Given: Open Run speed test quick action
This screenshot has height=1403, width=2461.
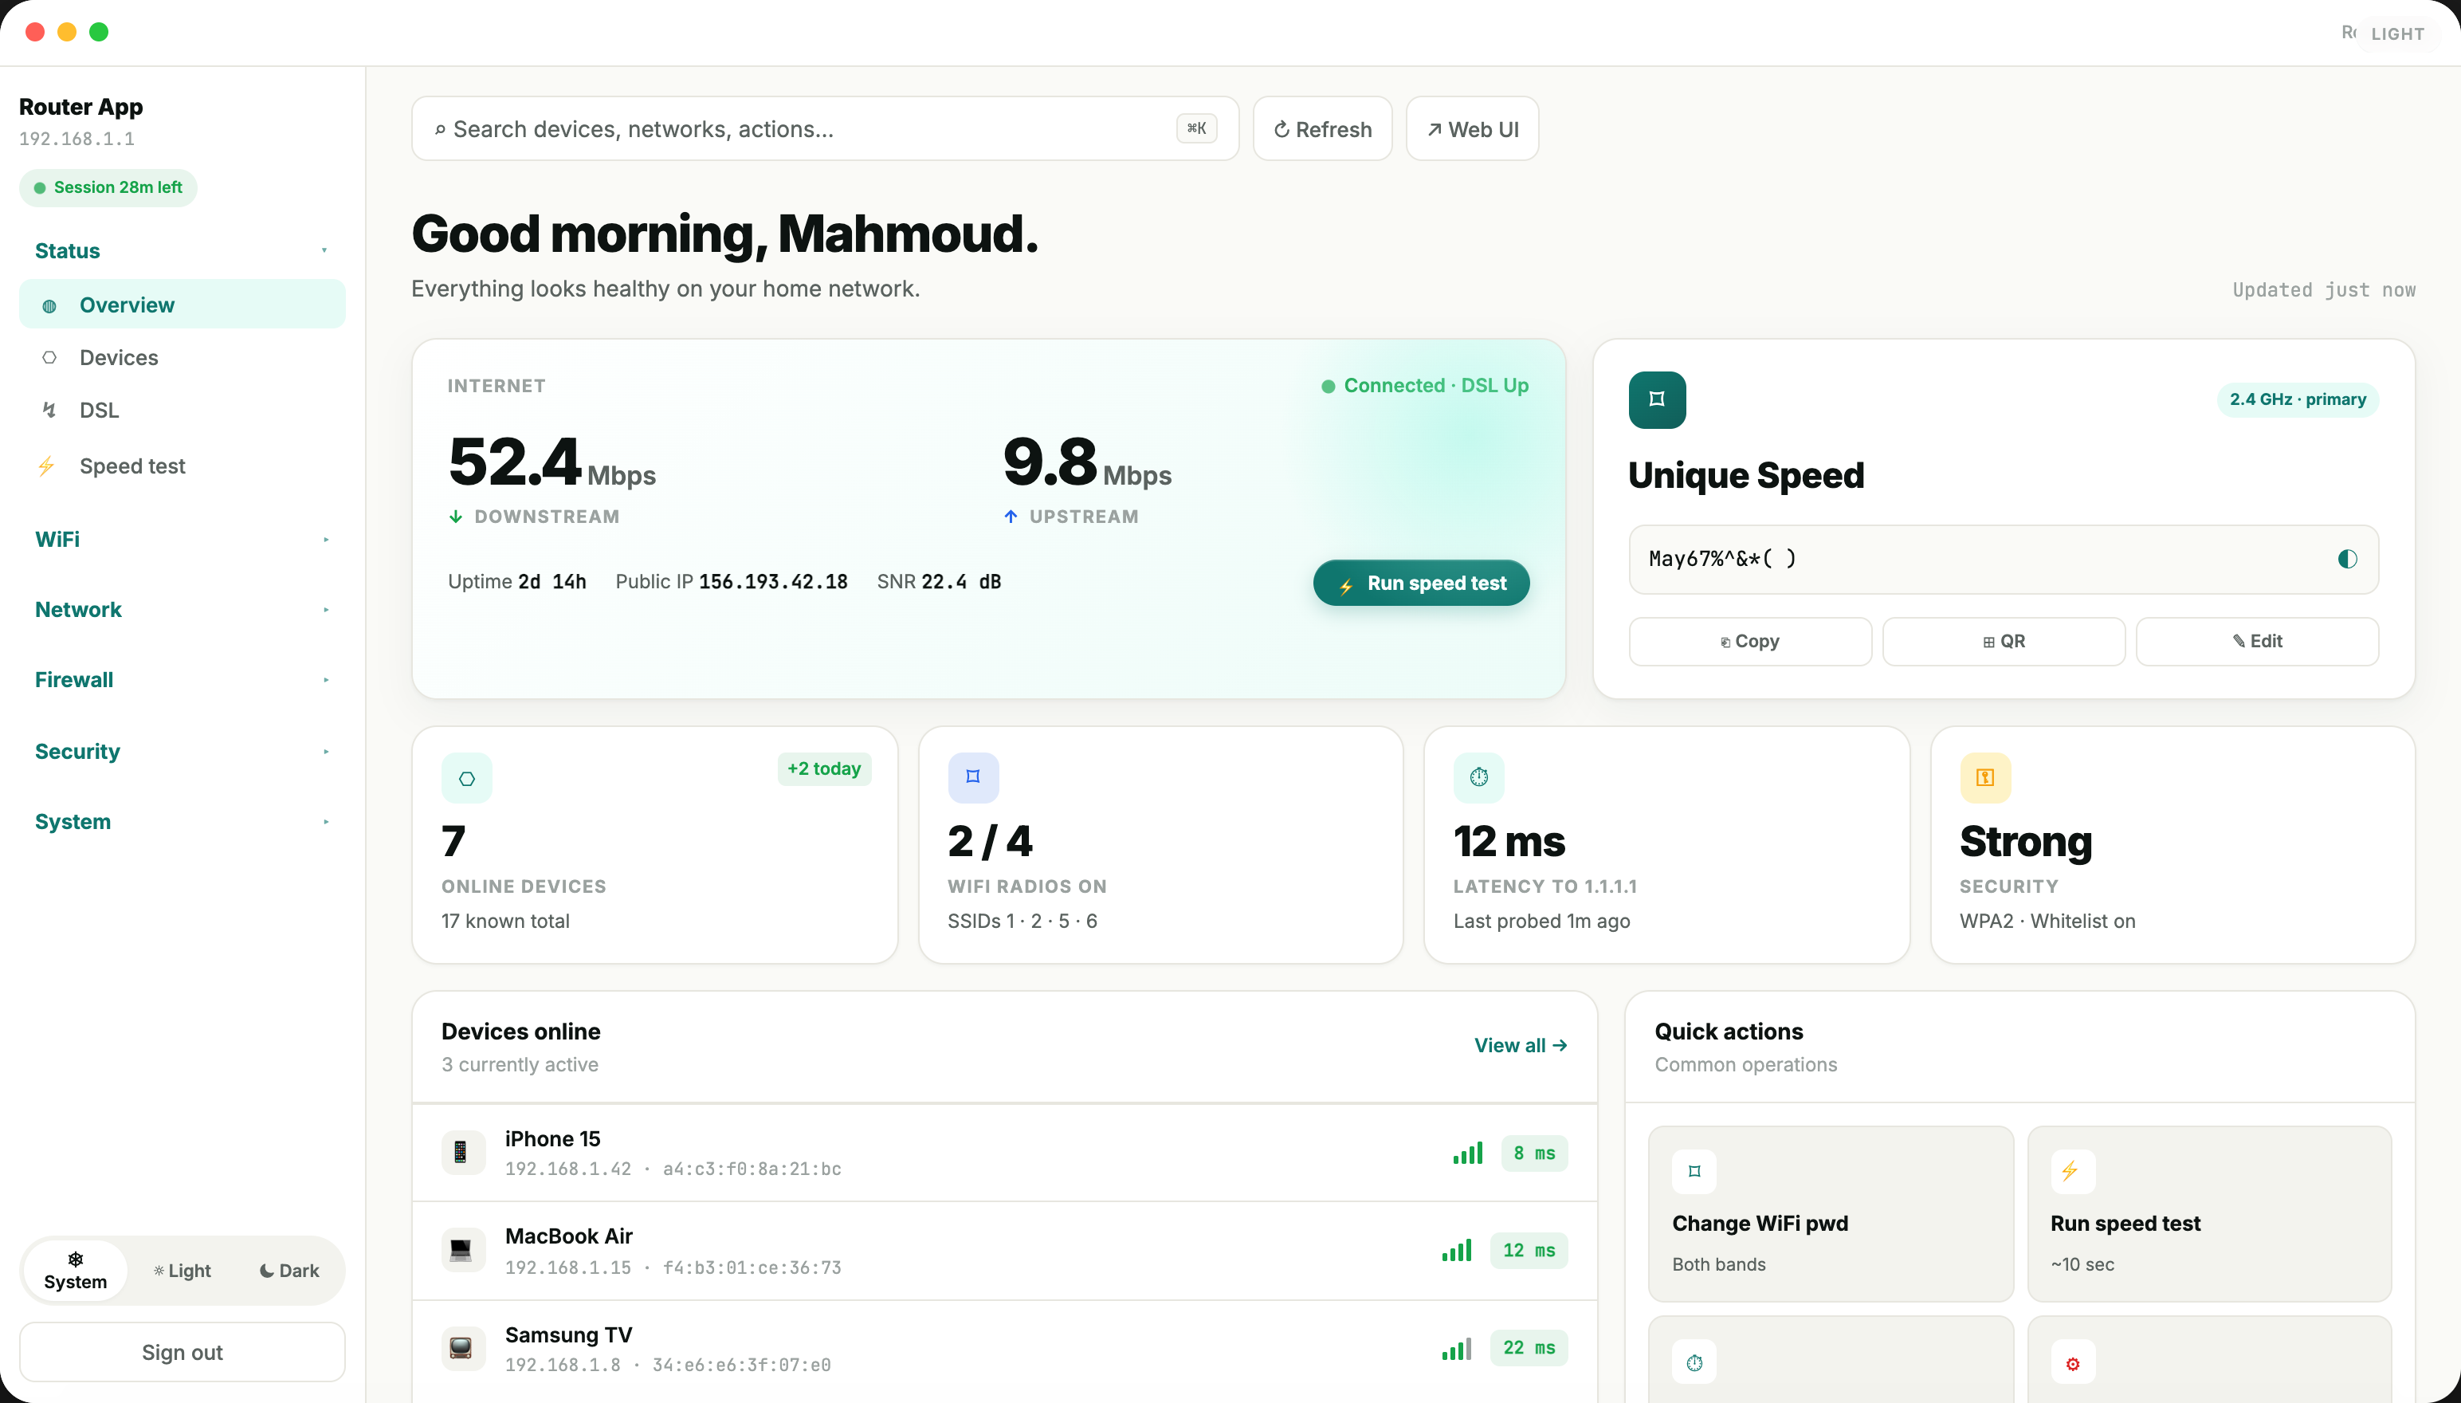Looking at the screenshot, I should (2208, 1214).
